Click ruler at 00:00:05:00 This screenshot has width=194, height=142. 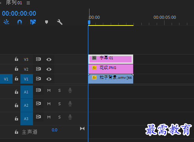click(165, 17)
